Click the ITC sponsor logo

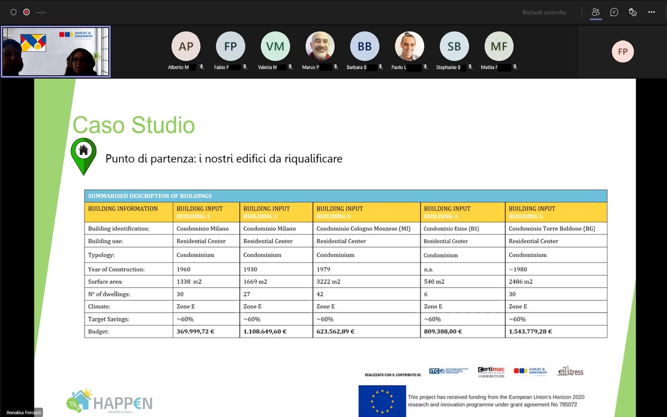coord(450,371)
